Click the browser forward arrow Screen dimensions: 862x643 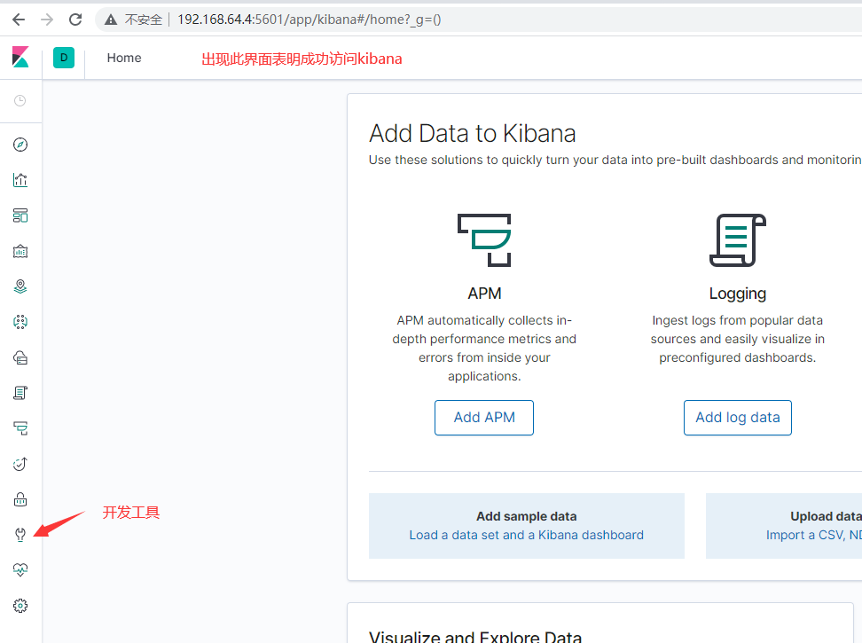coord(47,20)
